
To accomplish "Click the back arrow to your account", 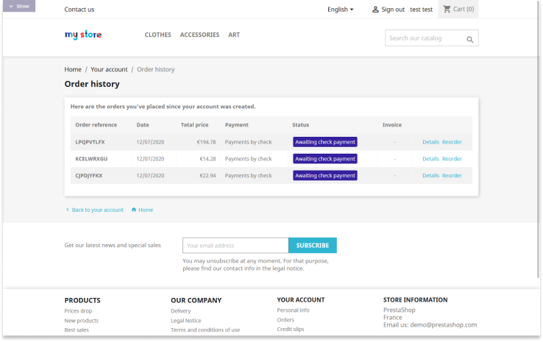I will click(68, 210).
